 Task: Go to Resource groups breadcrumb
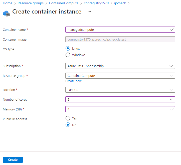pyautogui.click(x=31, y=3)
